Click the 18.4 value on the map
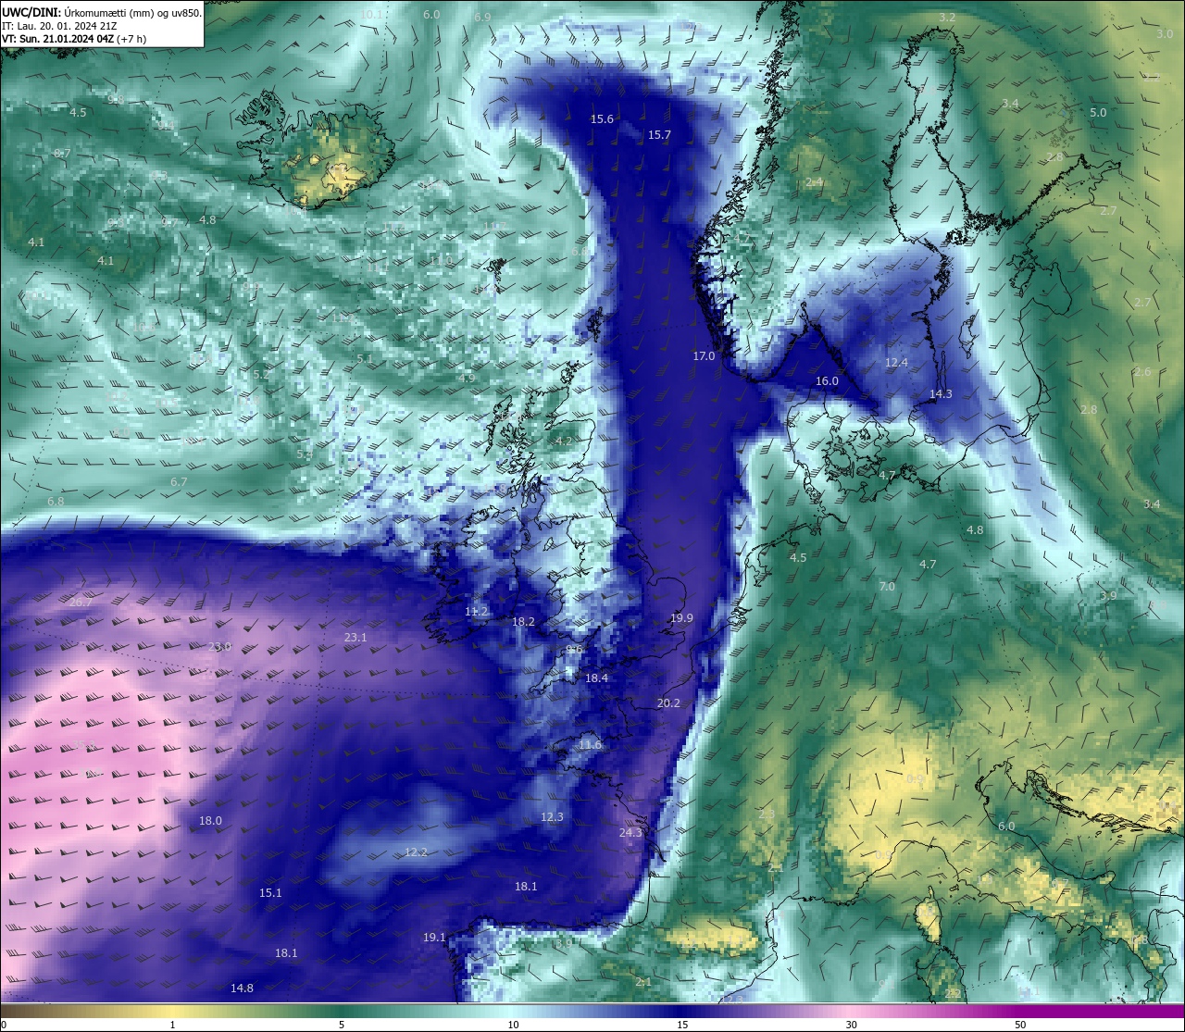 [596, 678]
